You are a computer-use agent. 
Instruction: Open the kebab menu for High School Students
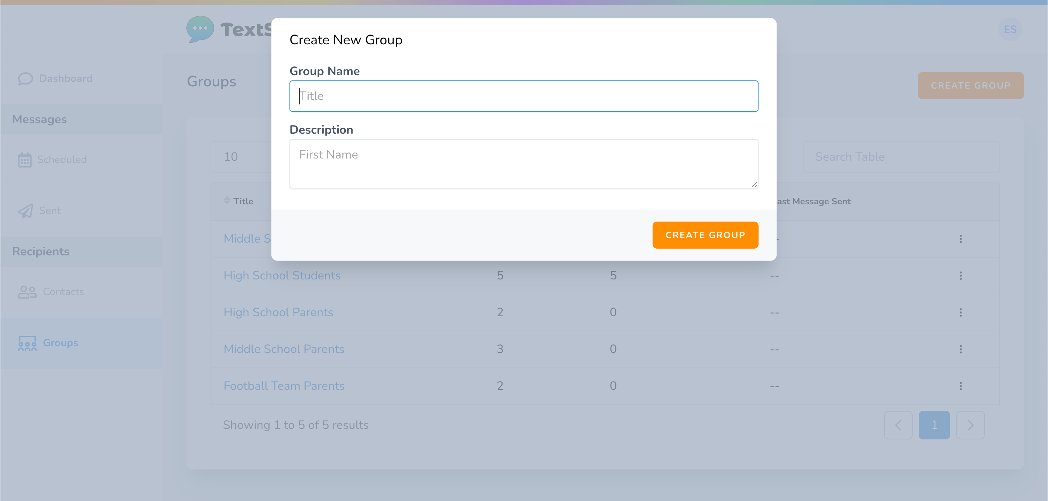pos(961,276)
